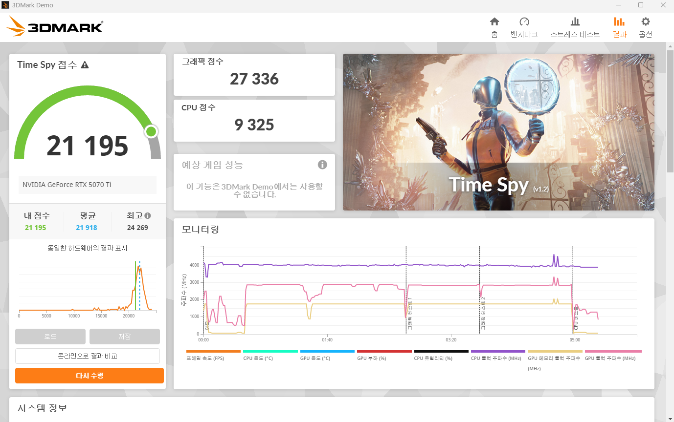This screenshot has width=674, height=422.
Task: Click the 로드 button
Action: (x=50, y=337)
